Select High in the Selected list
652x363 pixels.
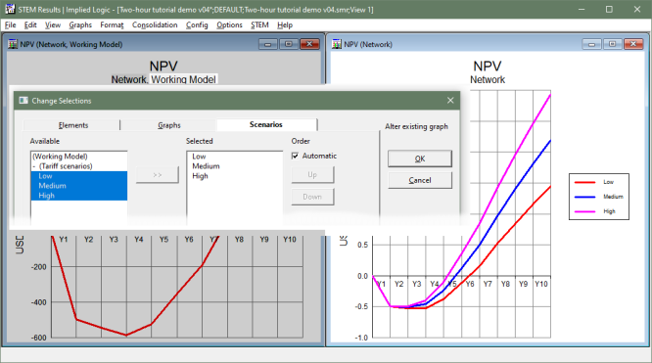tap(200, 176)
